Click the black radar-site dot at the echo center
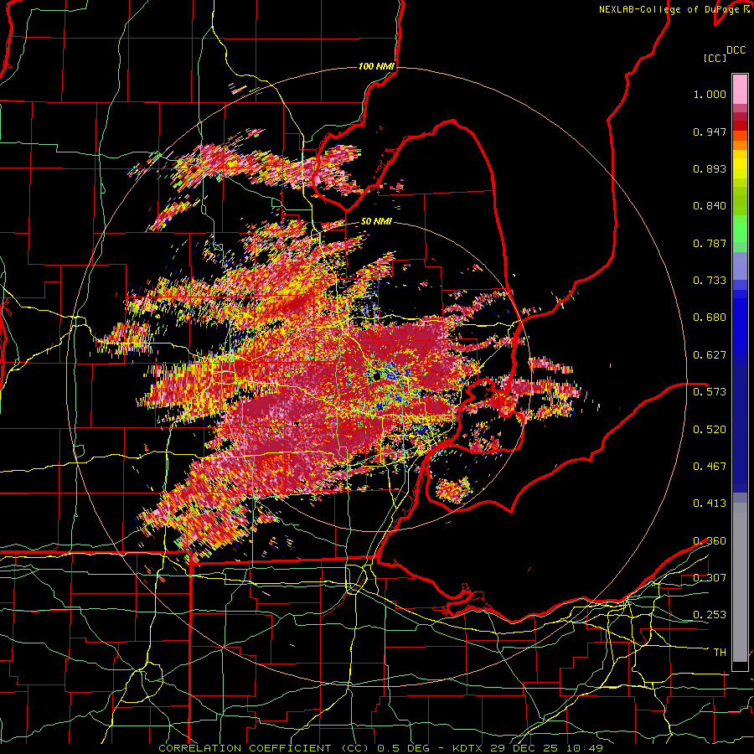Image resolution: width=754 pixels, height=754 pixels. coord(376,376)
